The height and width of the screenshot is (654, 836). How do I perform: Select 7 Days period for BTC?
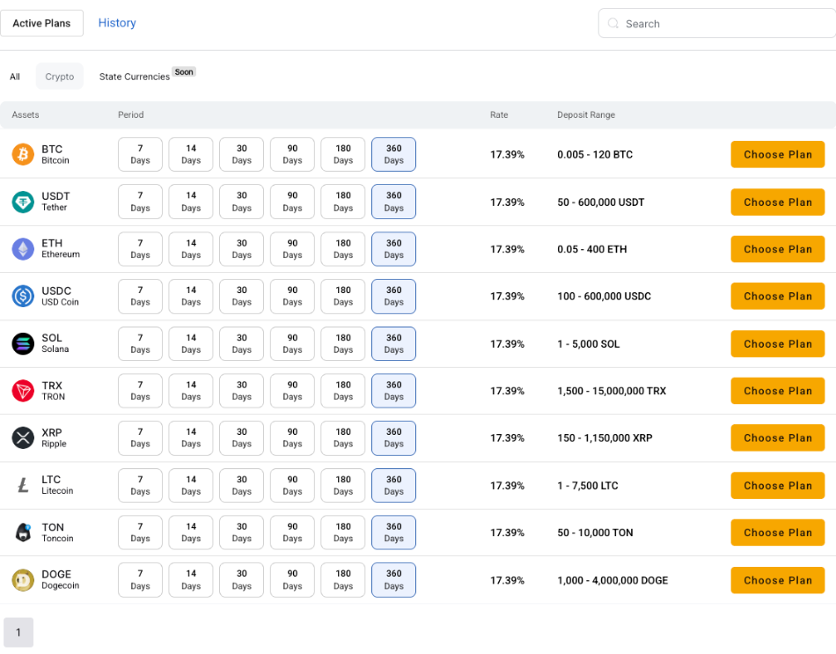(x=140, y=154)
